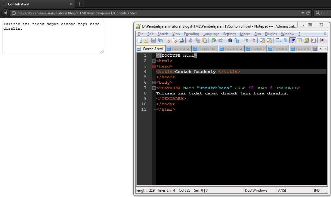Click the Copy toolbar icon
This screenshot has width=331, height=197.
click(x=197, y=40)
